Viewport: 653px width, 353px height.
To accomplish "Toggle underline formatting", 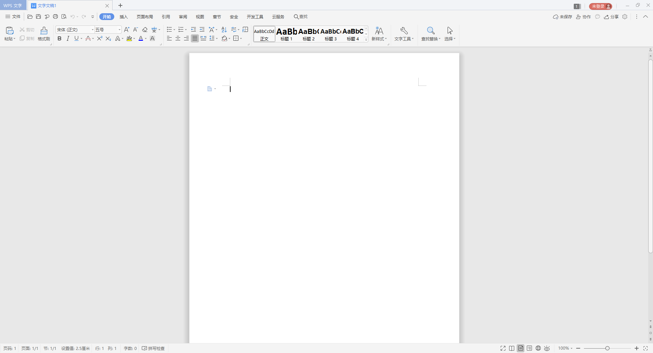I will pos(77,39).
